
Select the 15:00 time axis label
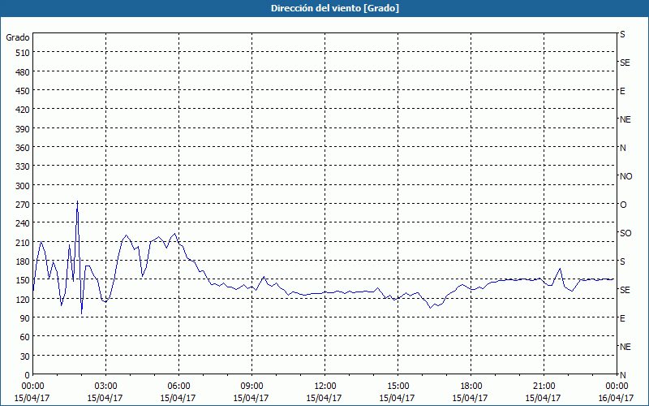coord(398,387)
